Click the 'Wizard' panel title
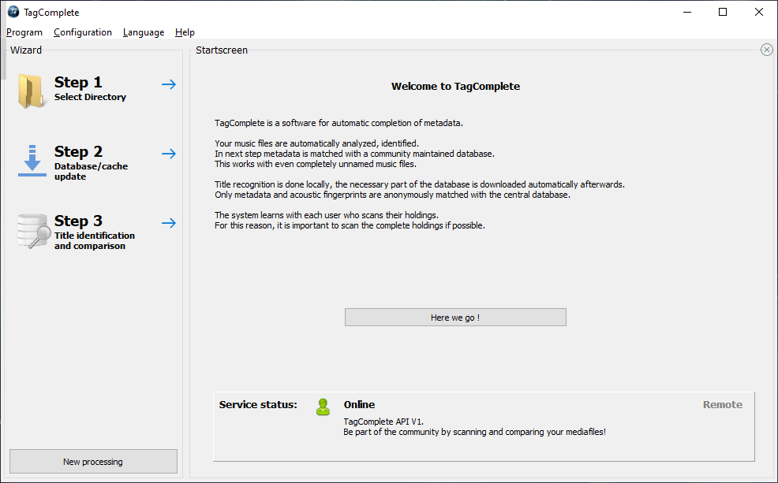 click(x=26, y=50)
